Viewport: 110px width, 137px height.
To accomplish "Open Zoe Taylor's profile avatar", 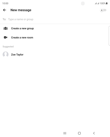I will [5, 54].
